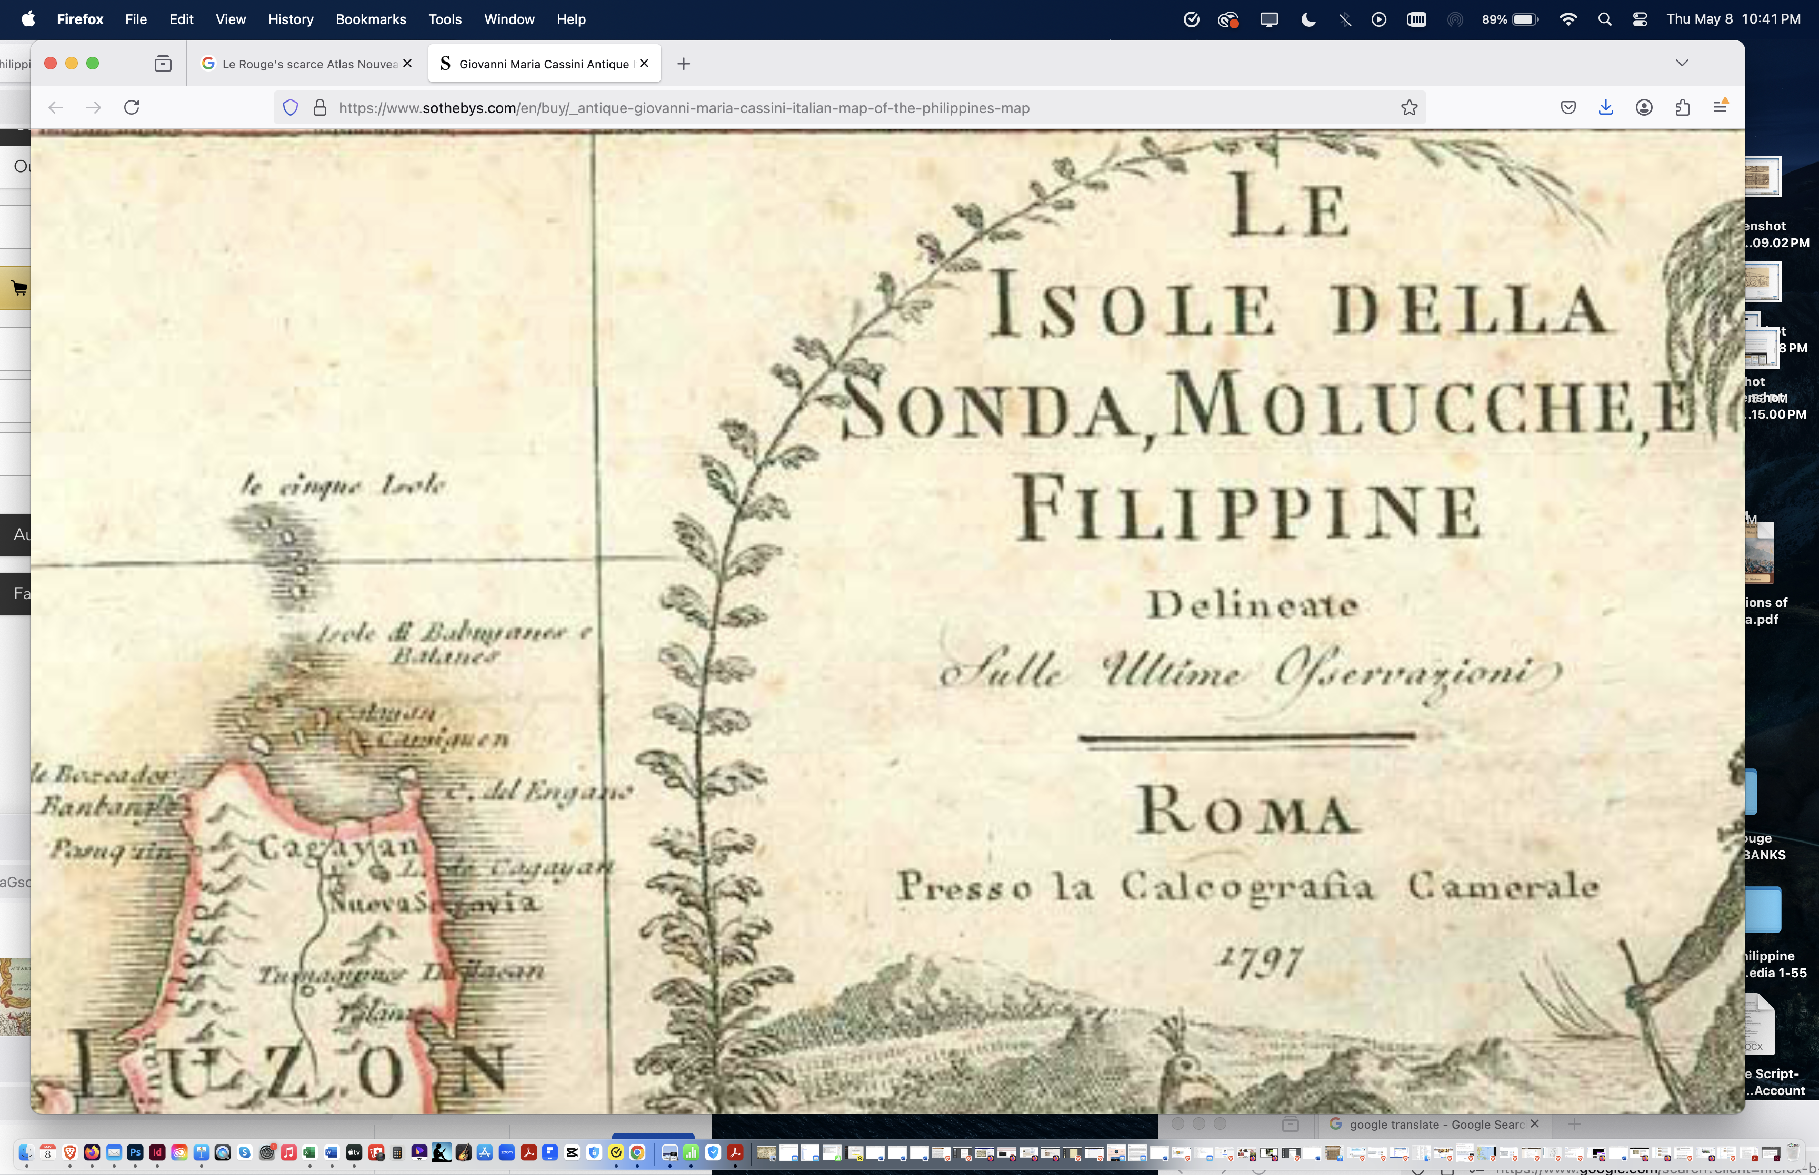The height and width of the screenshot is (1175, 1819).
Task: Open battery status showing 89%
Action: (1510, 19)
